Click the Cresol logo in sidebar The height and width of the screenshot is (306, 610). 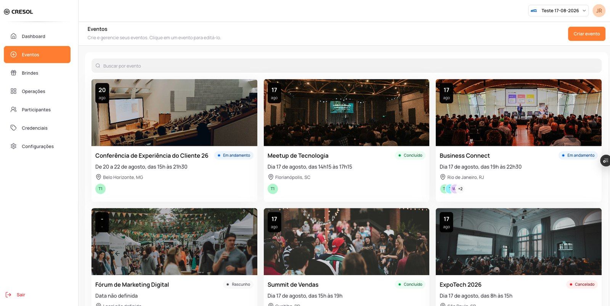[x=18, y=12]
